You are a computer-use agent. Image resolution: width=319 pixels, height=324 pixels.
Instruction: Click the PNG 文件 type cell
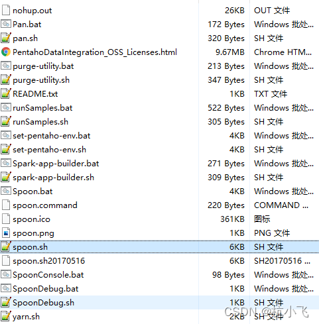click(272, 233)
